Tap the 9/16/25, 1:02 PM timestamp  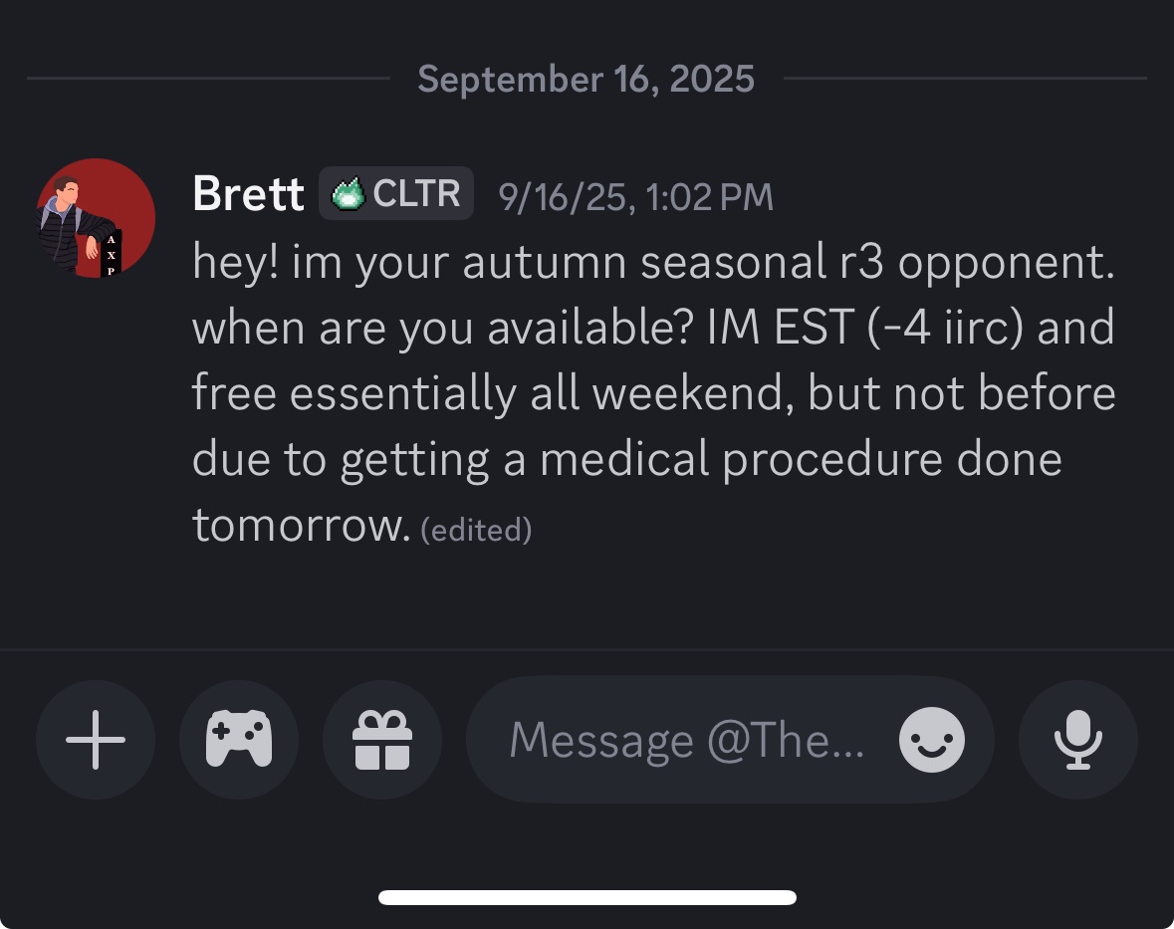[635, 196]
